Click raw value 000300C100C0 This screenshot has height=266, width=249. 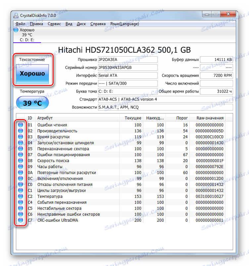click(210, 137)
